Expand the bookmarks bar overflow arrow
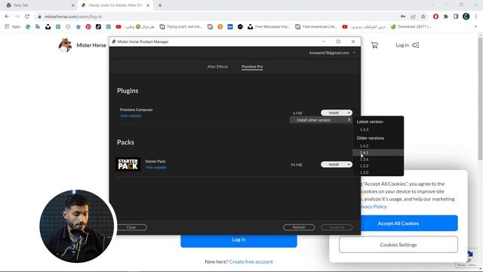The image size is (483, 272). click(476, 27)
